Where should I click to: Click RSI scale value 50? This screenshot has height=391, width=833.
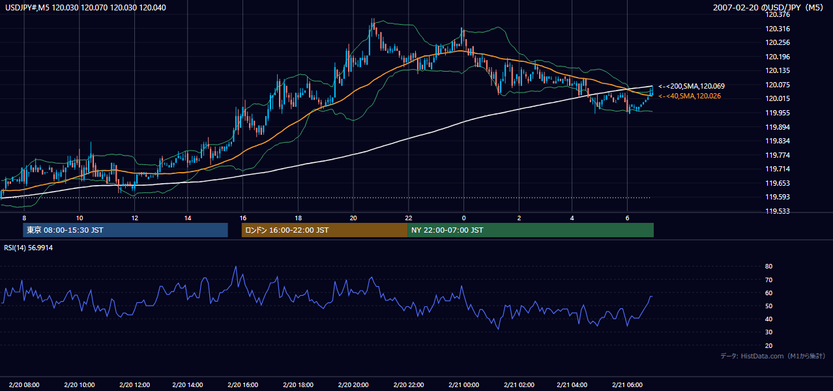[768, 306]
